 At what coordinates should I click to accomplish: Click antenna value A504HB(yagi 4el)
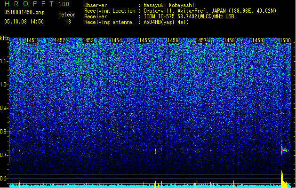click(166, 22)
